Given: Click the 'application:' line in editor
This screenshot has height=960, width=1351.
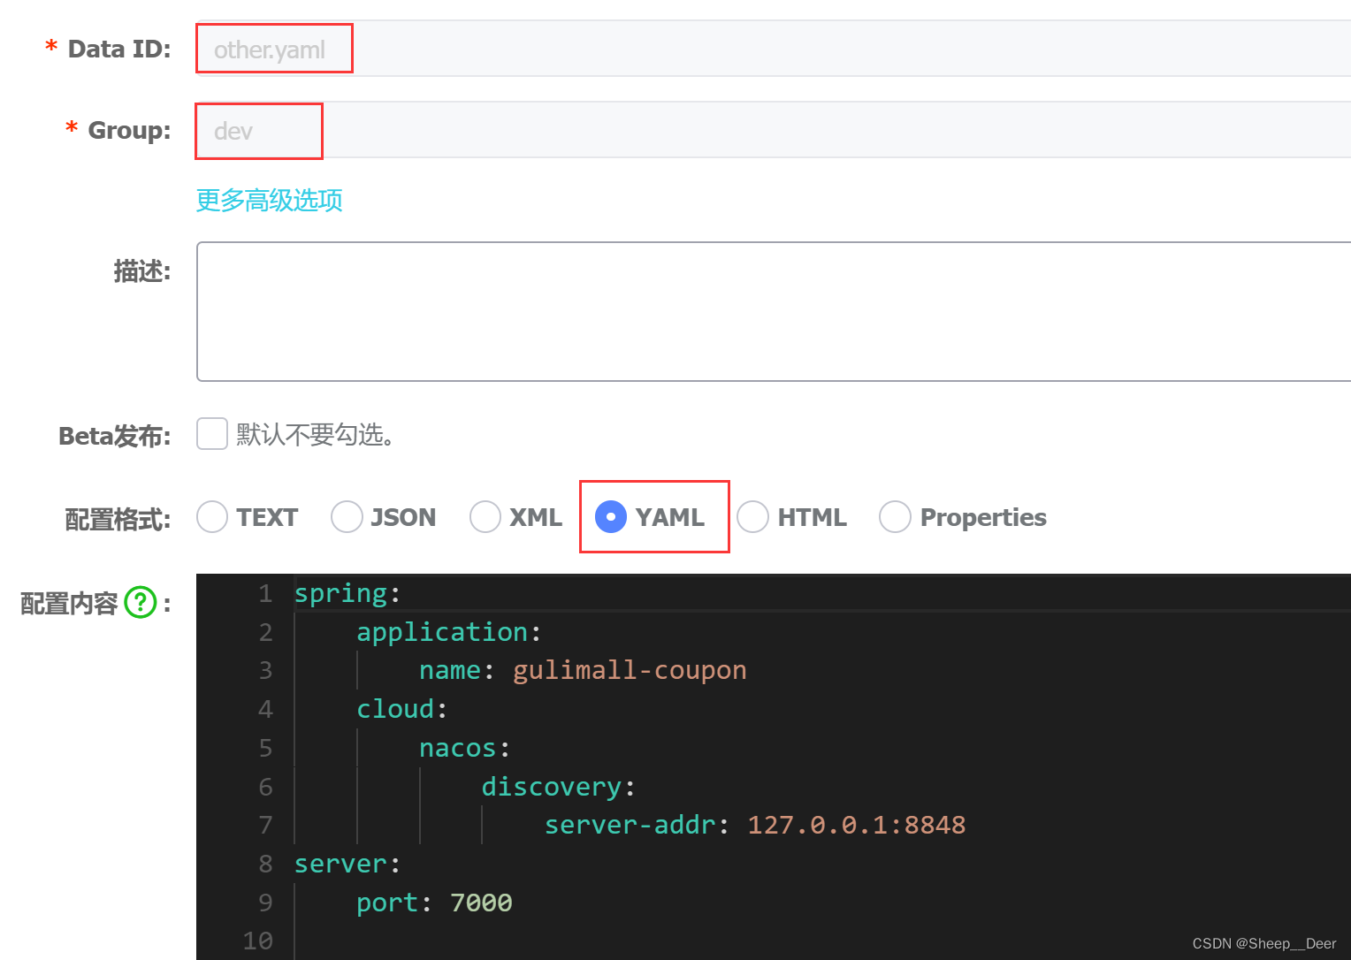Looking at the screenshot, I should click(x=449, y=632).
